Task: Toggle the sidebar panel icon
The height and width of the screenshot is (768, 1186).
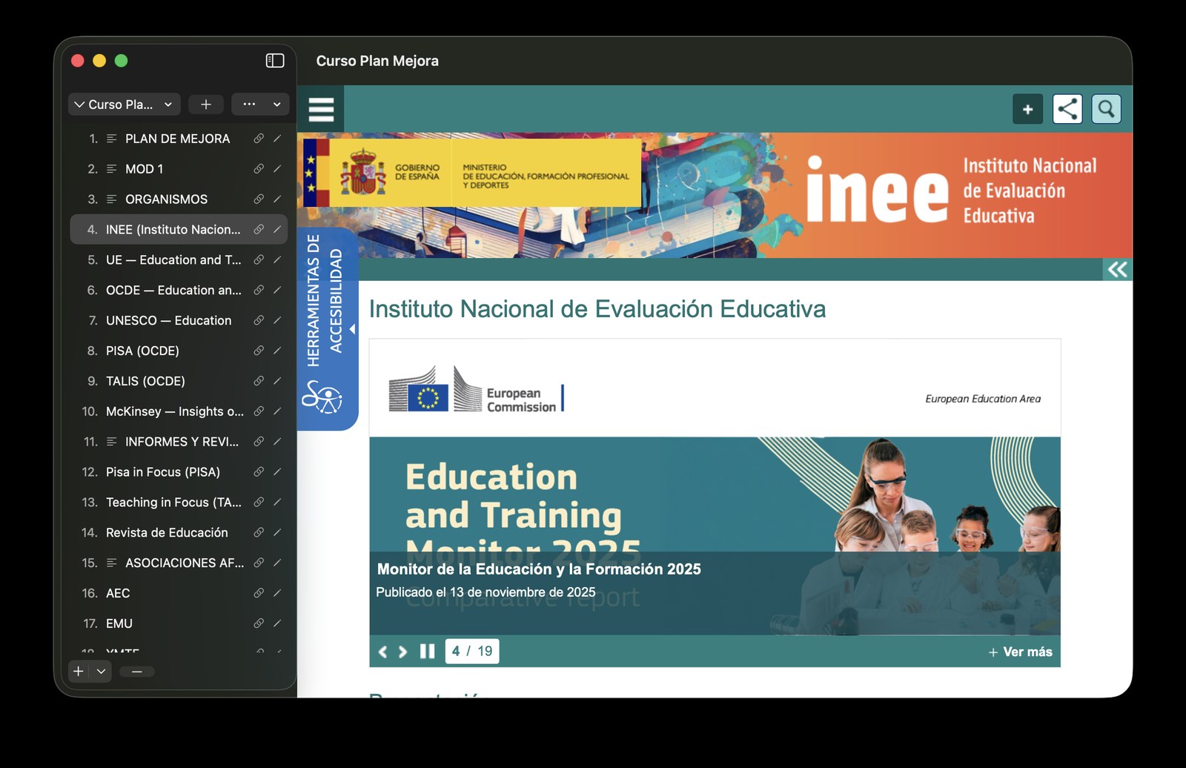Action: point(275,61)
